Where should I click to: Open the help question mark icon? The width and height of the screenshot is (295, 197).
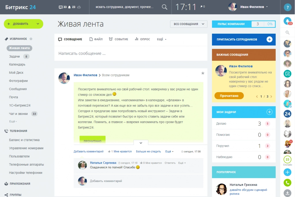coord(287,7)
